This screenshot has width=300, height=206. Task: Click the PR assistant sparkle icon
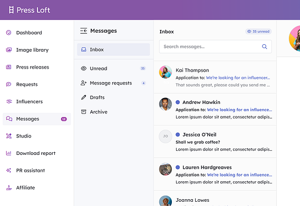pos(8,170)
